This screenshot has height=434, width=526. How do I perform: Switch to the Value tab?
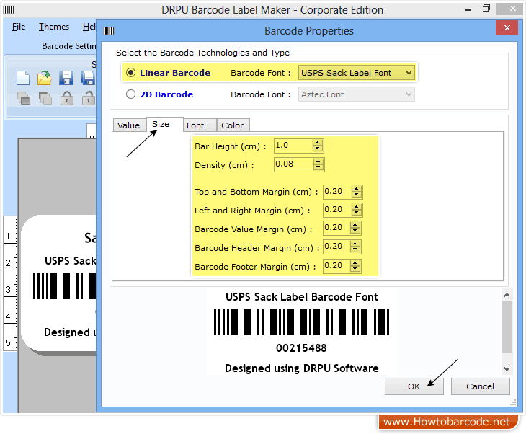129,125
